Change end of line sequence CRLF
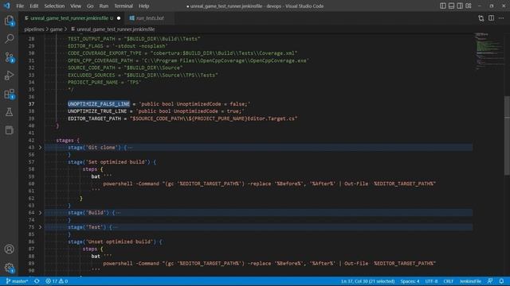This screenshot has height=286, width=510. 448,281
